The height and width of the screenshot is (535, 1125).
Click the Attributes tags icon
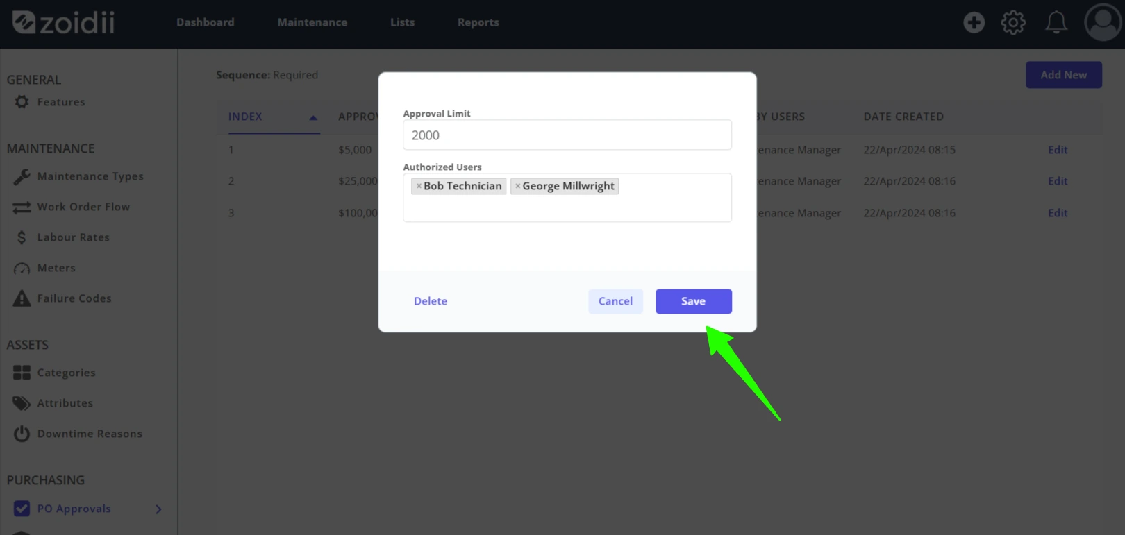click(x=22, y=403)
